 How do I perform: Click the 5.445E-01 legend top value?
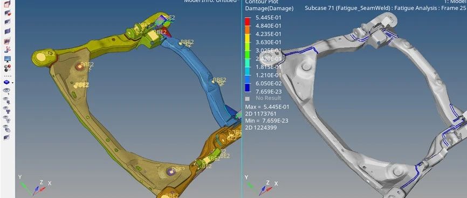click(x=269, y=17)
